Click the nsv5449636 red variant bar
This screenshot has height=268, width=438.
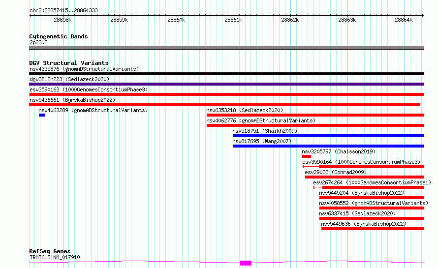(x=373, y=229)
